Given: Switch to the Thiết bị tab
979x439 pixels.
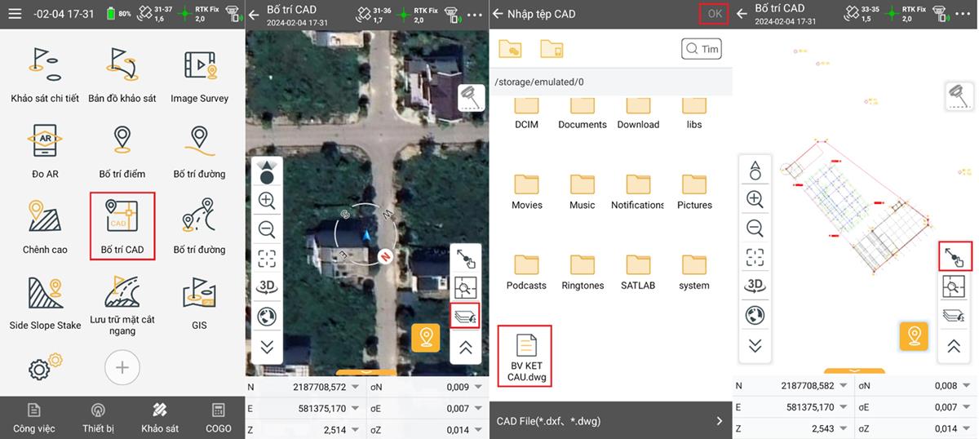Looking at the screenshot, I should click(98, 418).
